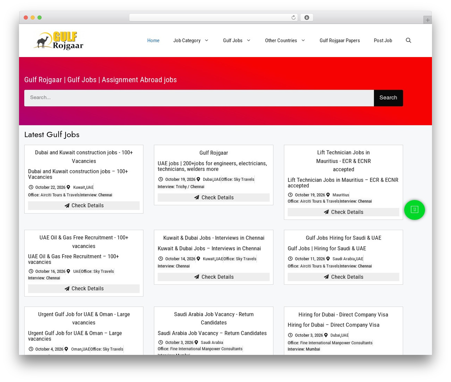Check Details for Kuwait & Dubai Jobs Chennai
Image resolution: width=451 pixels, height=382 pixels.
[x=214, y=277]
